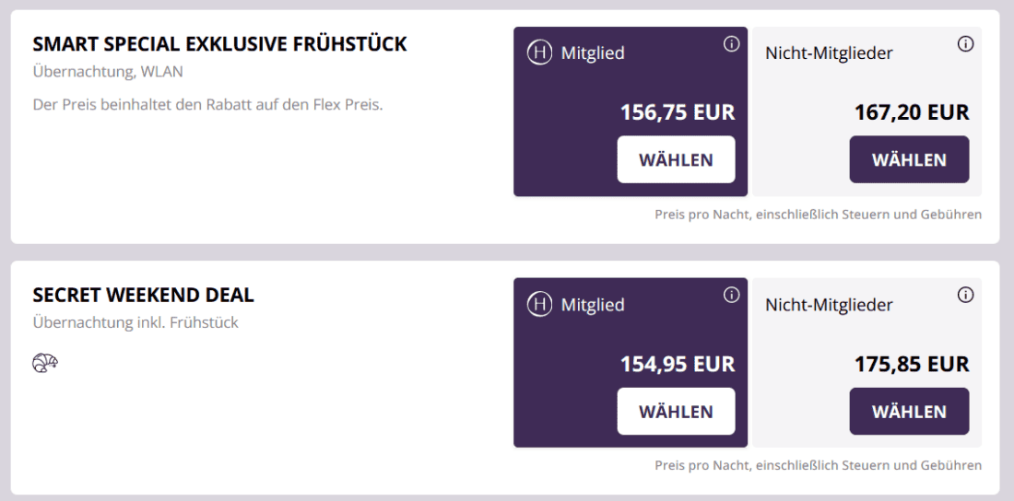This screenshot has height=501, width=1014.
Task: Open info icon on Secret Weekend non-member rate
Action: click(x=965, y=295)
